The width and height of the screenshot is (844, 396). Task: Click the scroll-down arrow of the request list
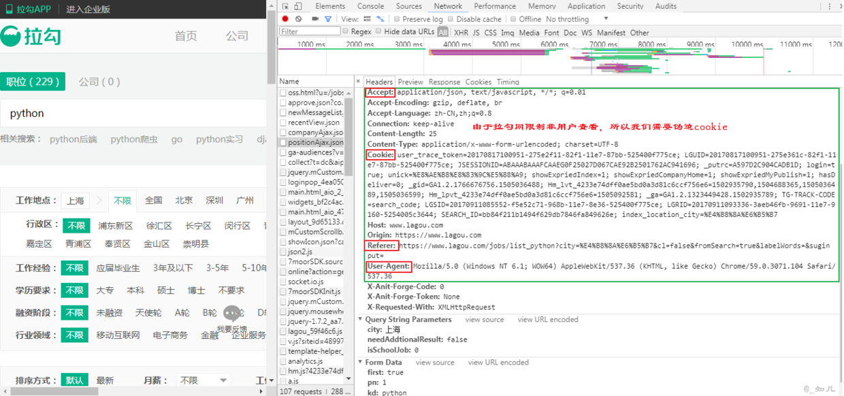click(348, 378)
